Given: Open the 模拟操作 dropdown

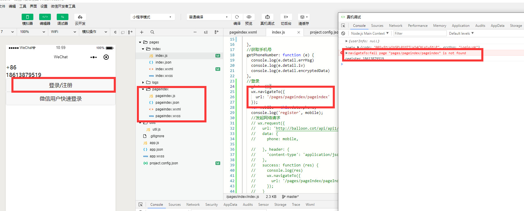Looking at the screenshot, I should 94,32.
